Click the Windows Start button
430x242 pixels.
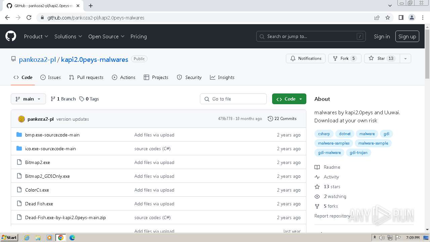pyautogui.click(x=9, y=238)
